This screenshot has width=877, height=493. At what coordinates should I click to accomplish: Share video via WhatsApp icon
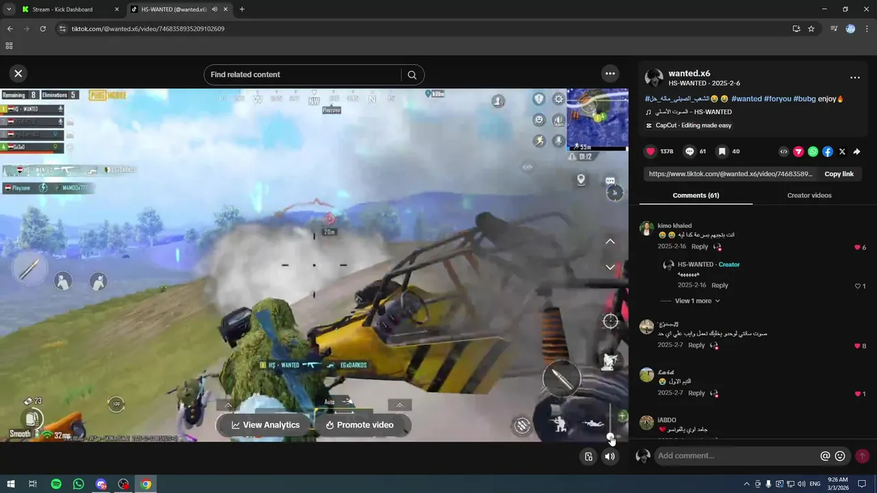tap(813, 152)
